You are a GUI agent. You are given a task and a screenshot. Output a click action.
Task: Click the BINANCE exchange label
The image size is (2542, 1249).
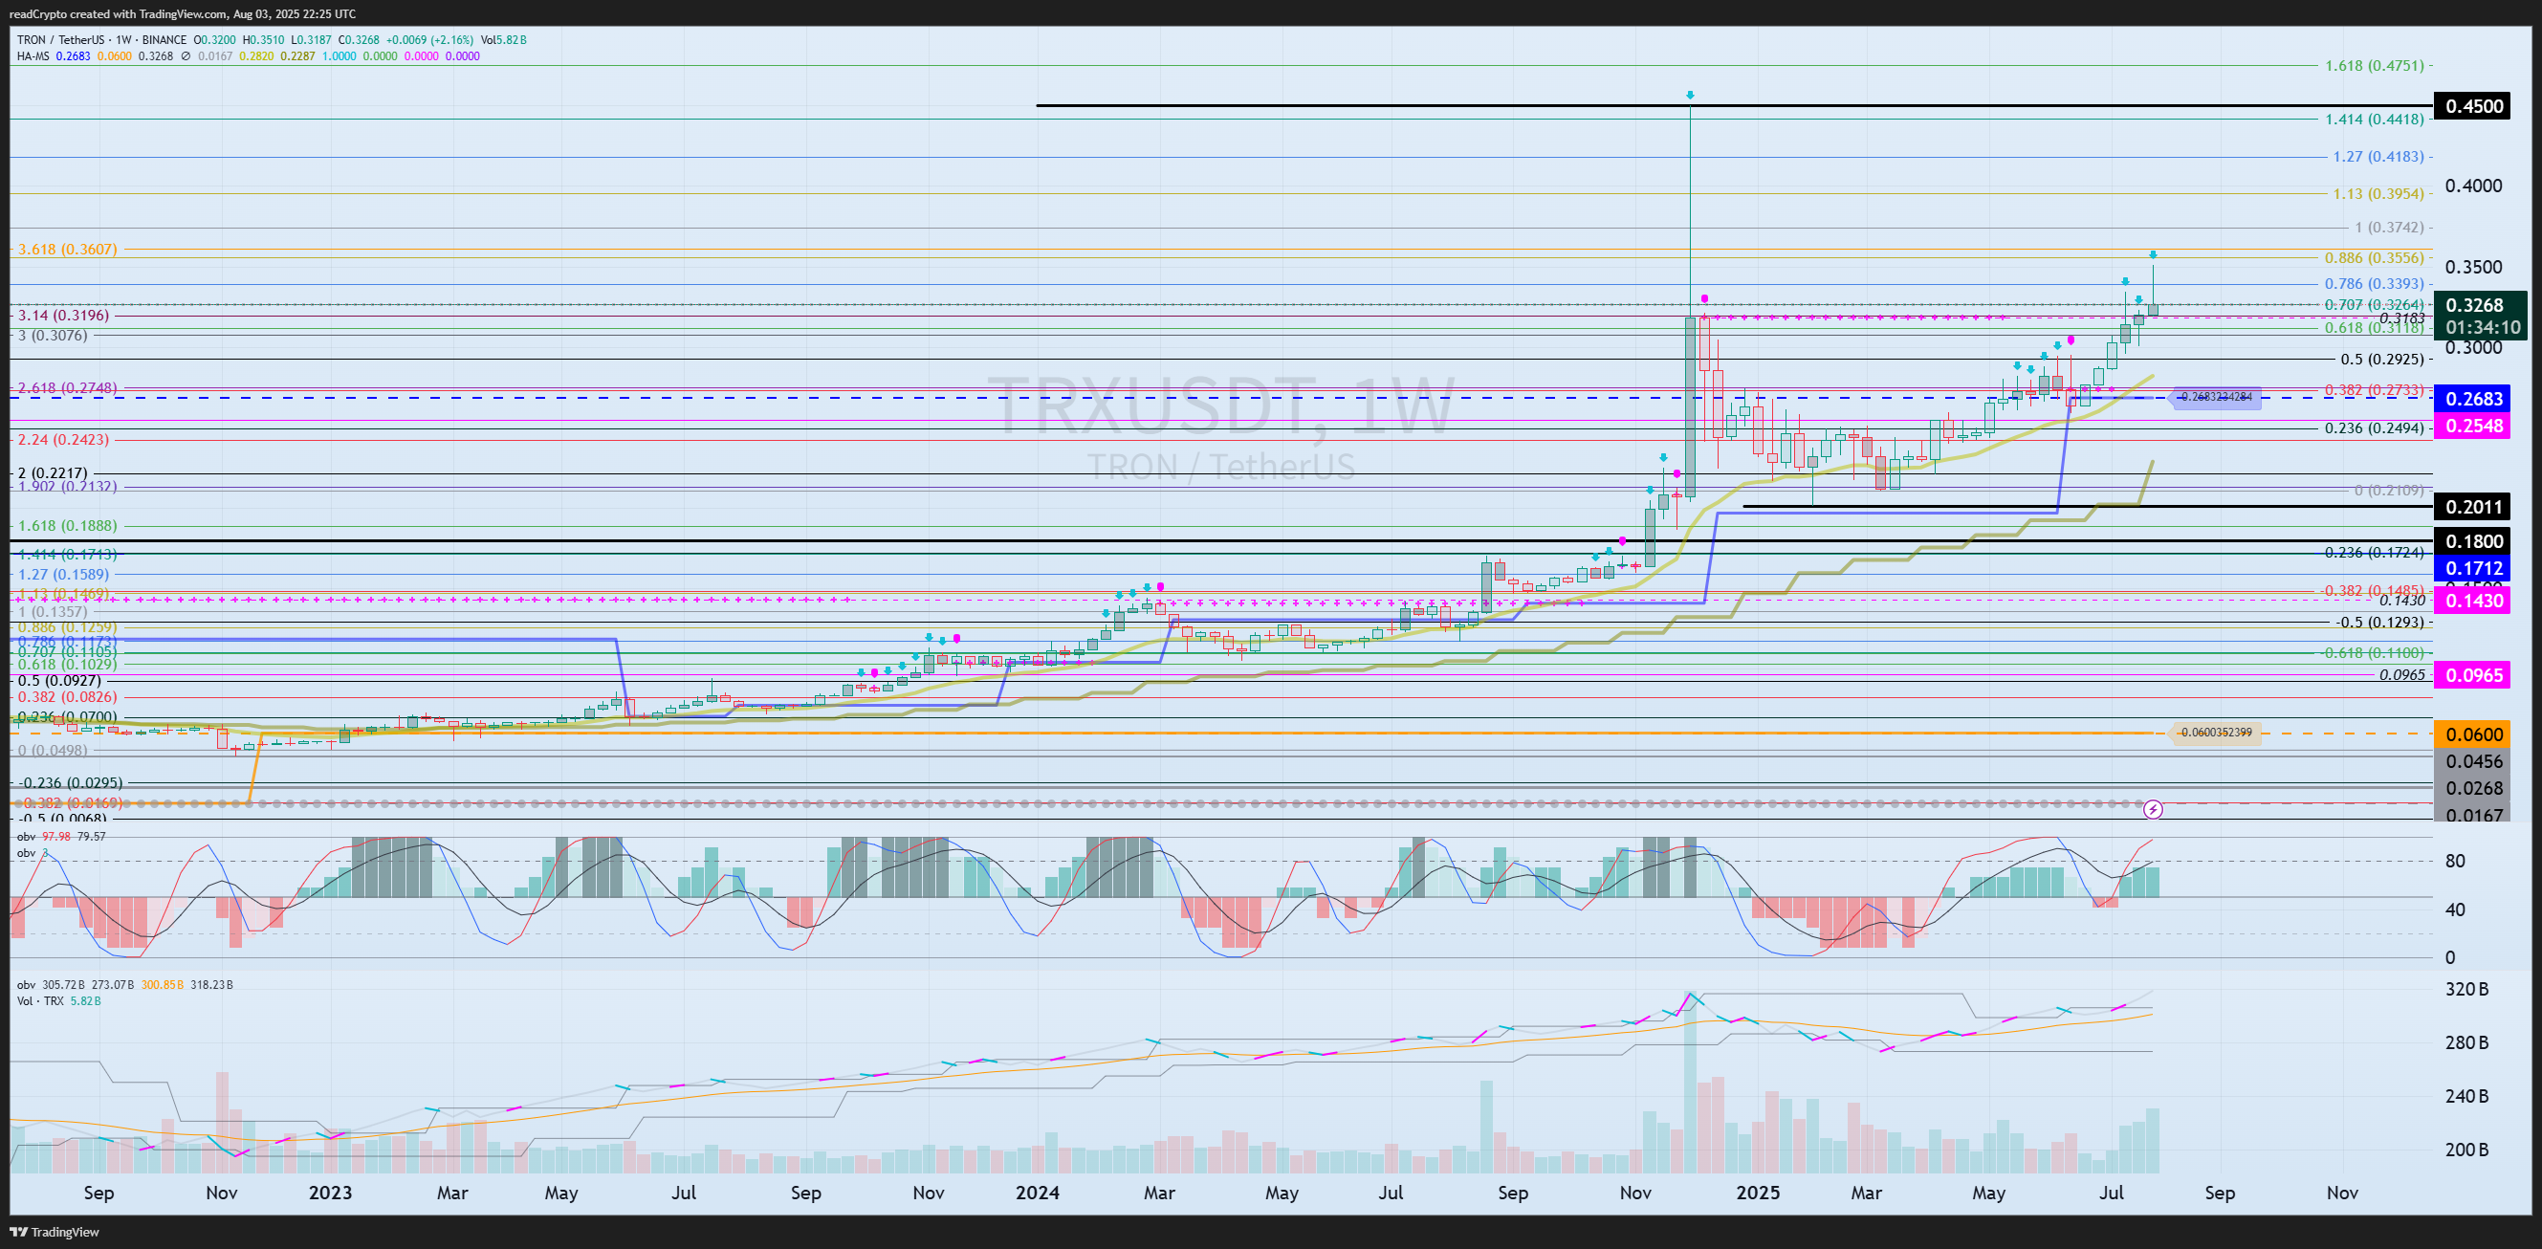164,40
